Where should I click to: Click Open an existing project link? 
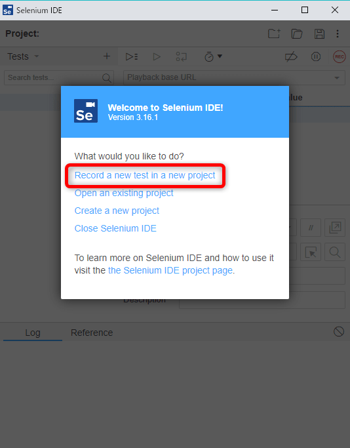coord(124,193)
